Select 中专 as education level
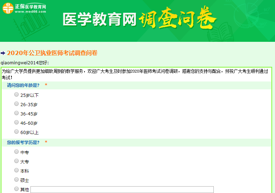 coord(16,152)
